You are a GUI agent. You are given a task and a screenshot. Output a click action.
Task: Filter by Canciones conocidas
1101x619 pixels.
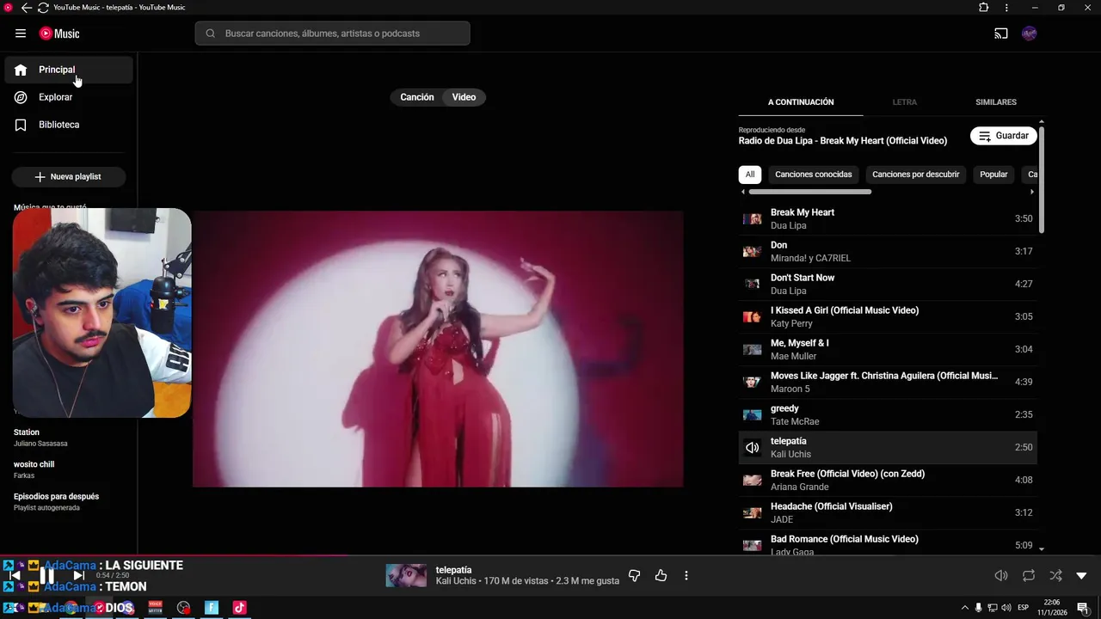coord(813,175)
